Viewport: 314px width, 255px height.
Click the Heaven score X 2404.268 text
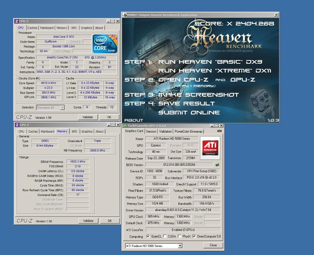(234, 24)
